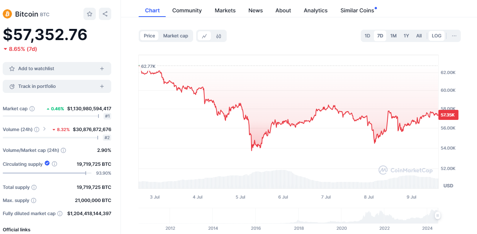Switch to the Markets tab
477x234 pixels.
pyautogui.click(x=225, y=10)
